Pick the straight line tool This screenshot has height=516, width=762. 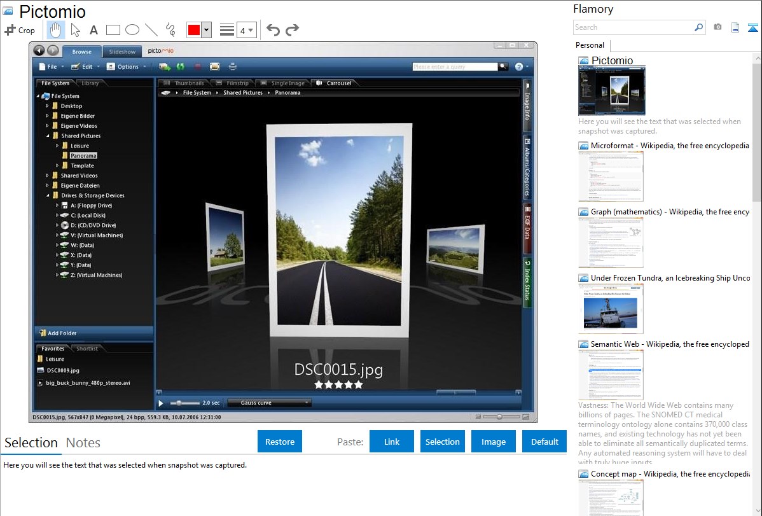(151, 30)
